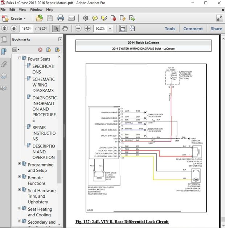The height and width of the screenshot is (228, 225).
Task: Collapse the Power Seats bookmark
Action: click(20, 58)
